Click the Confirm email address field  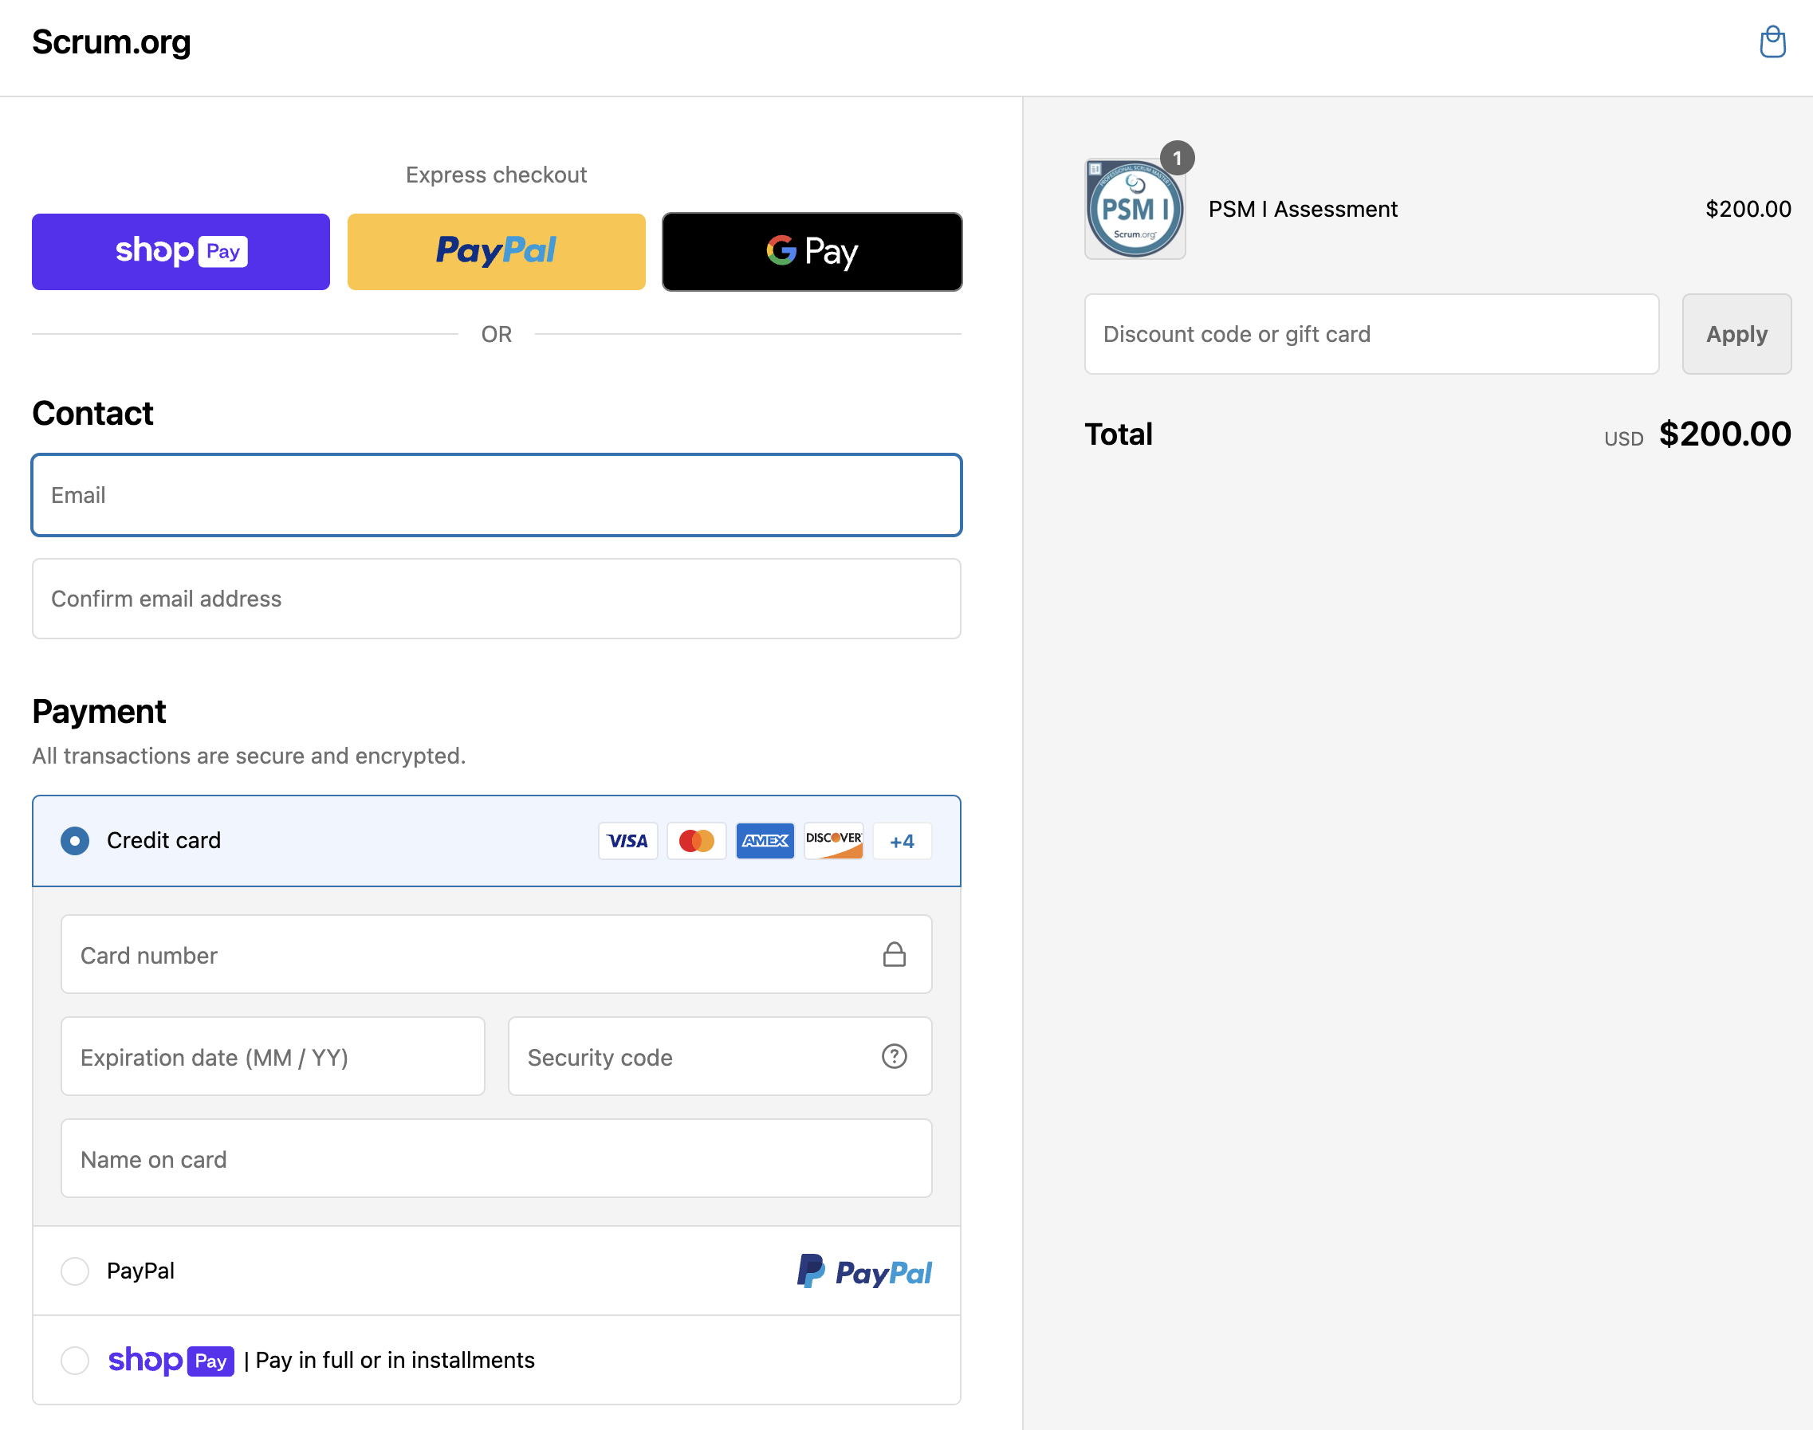pos(496,599)
